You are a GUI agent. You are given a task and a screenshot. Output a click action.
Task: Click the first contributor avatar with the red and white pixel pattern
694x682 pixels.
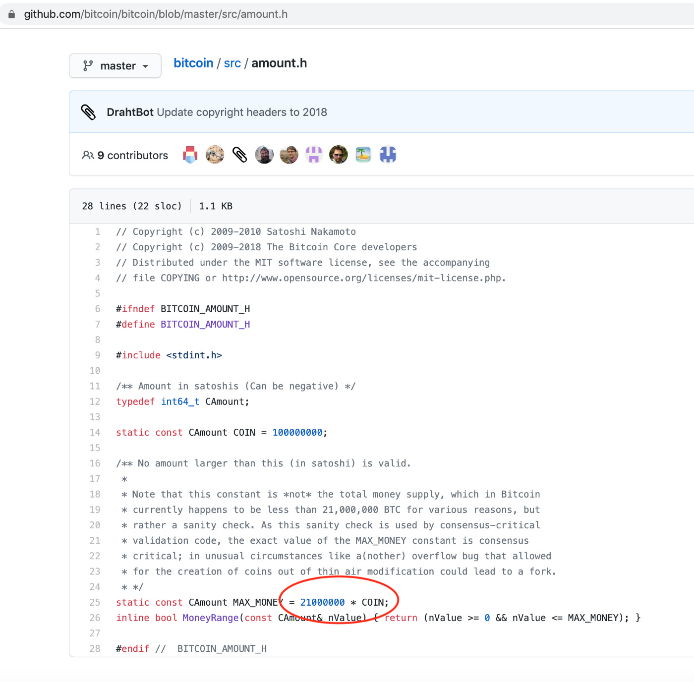pyautogui.click(x=190, y=155)
